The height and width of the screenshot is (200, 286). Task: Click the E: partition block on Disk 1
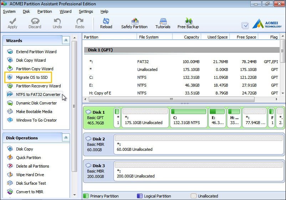pyautogui.click(x=217, y=118)
